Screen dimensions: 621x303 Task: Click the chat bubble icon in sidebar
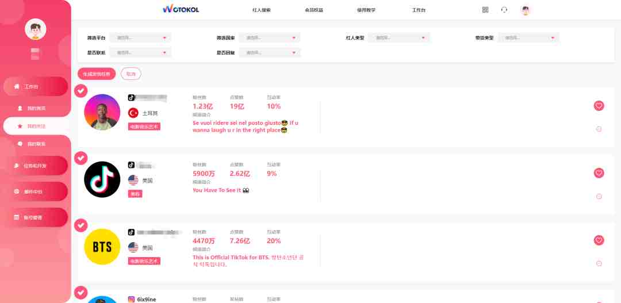pos(20,144)
